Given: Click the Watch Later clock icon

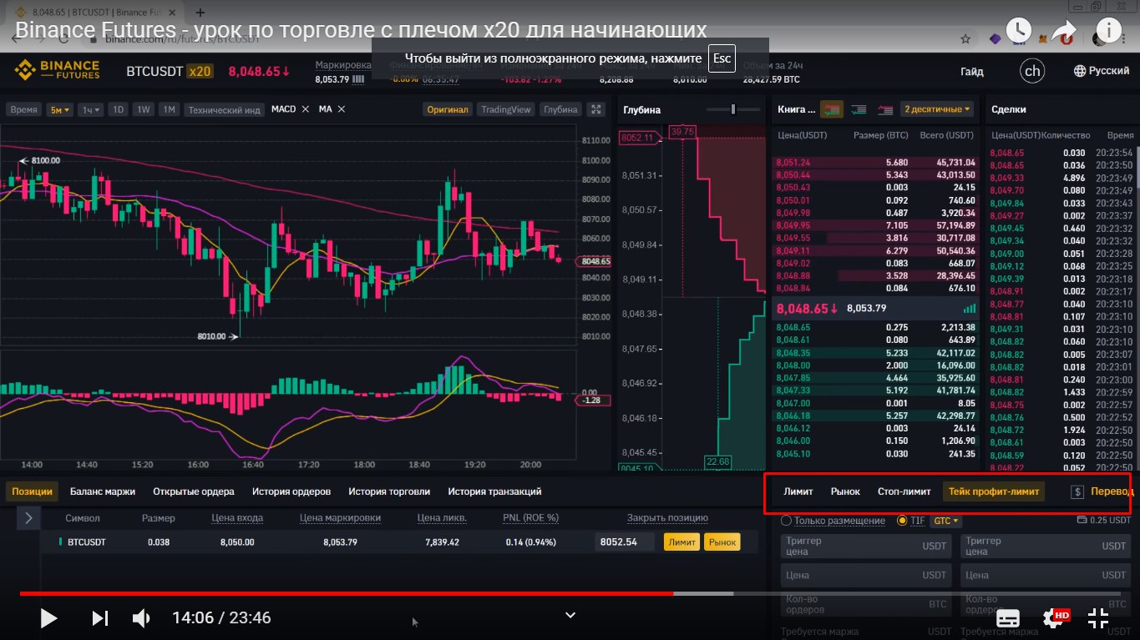Looking at the screenshot, I should (1019, 32).
